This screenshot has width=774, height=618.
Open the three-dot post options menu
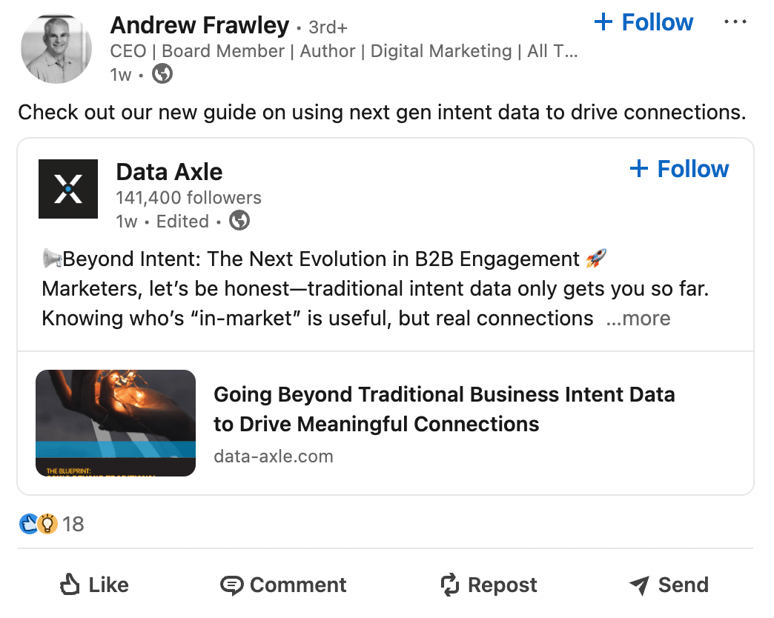point(735,21)
